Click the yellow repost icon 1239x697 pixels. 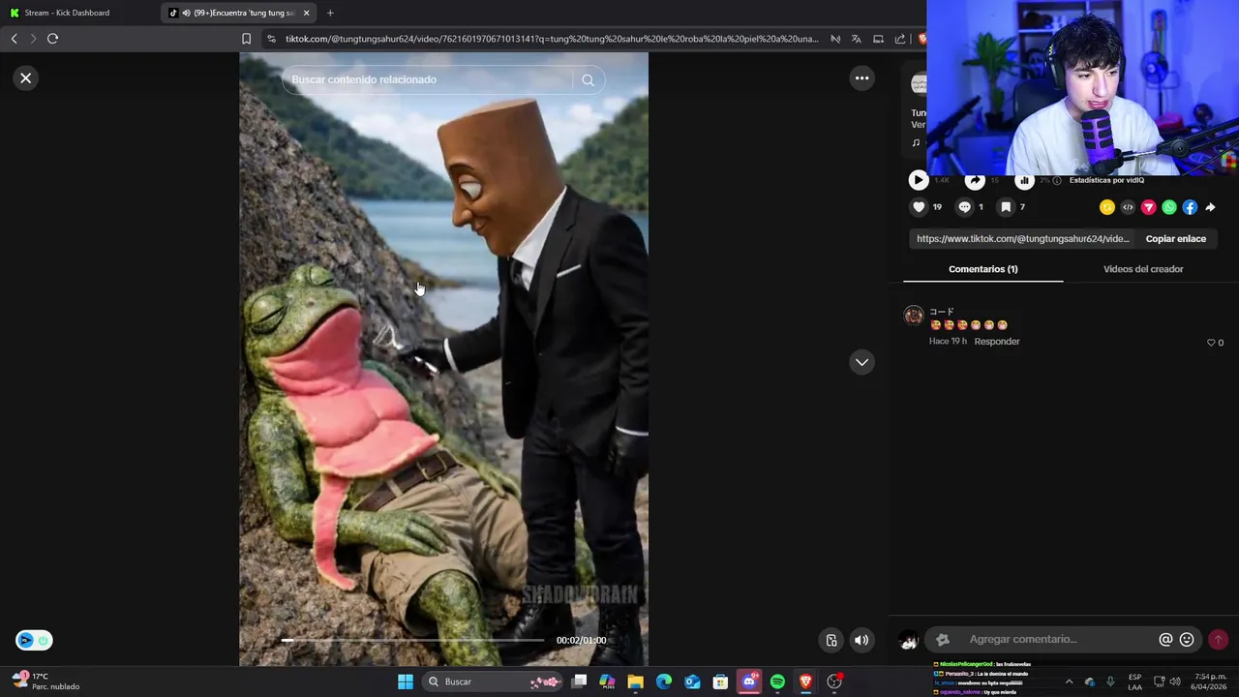coord(1107,207)
